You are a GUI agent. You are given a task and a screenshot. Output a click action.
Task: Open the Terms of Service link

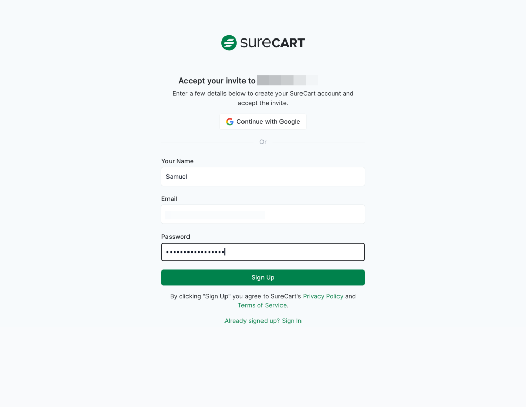[262, 305]
